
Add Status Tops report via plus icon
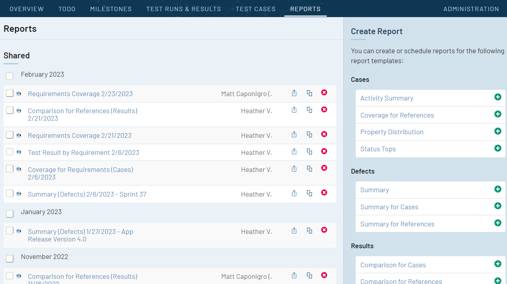pyautogui.click(x=498, y=148)
